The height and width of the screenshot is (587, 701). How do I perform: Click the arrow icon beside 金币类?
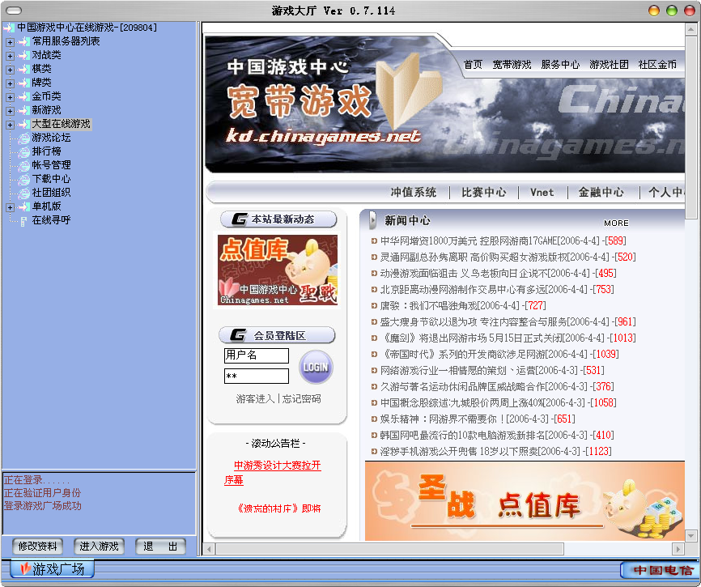23,97
